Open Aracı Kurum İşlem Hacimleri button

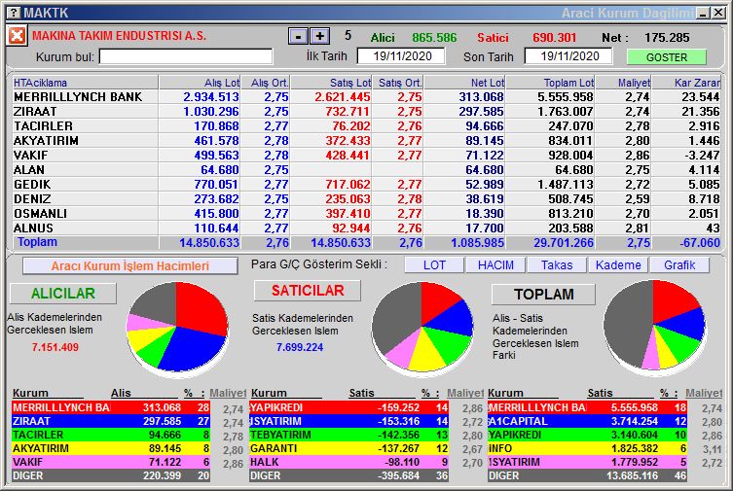[x=130, y=266]
